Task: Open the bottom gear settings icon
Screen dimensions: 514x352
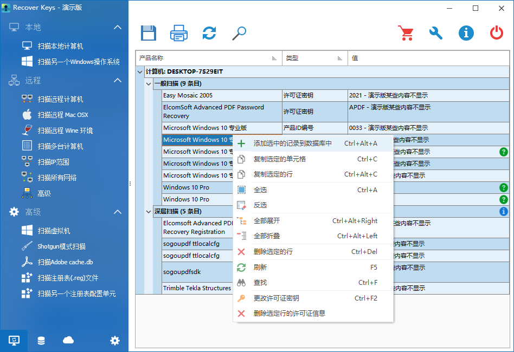Action: (115, 341)
